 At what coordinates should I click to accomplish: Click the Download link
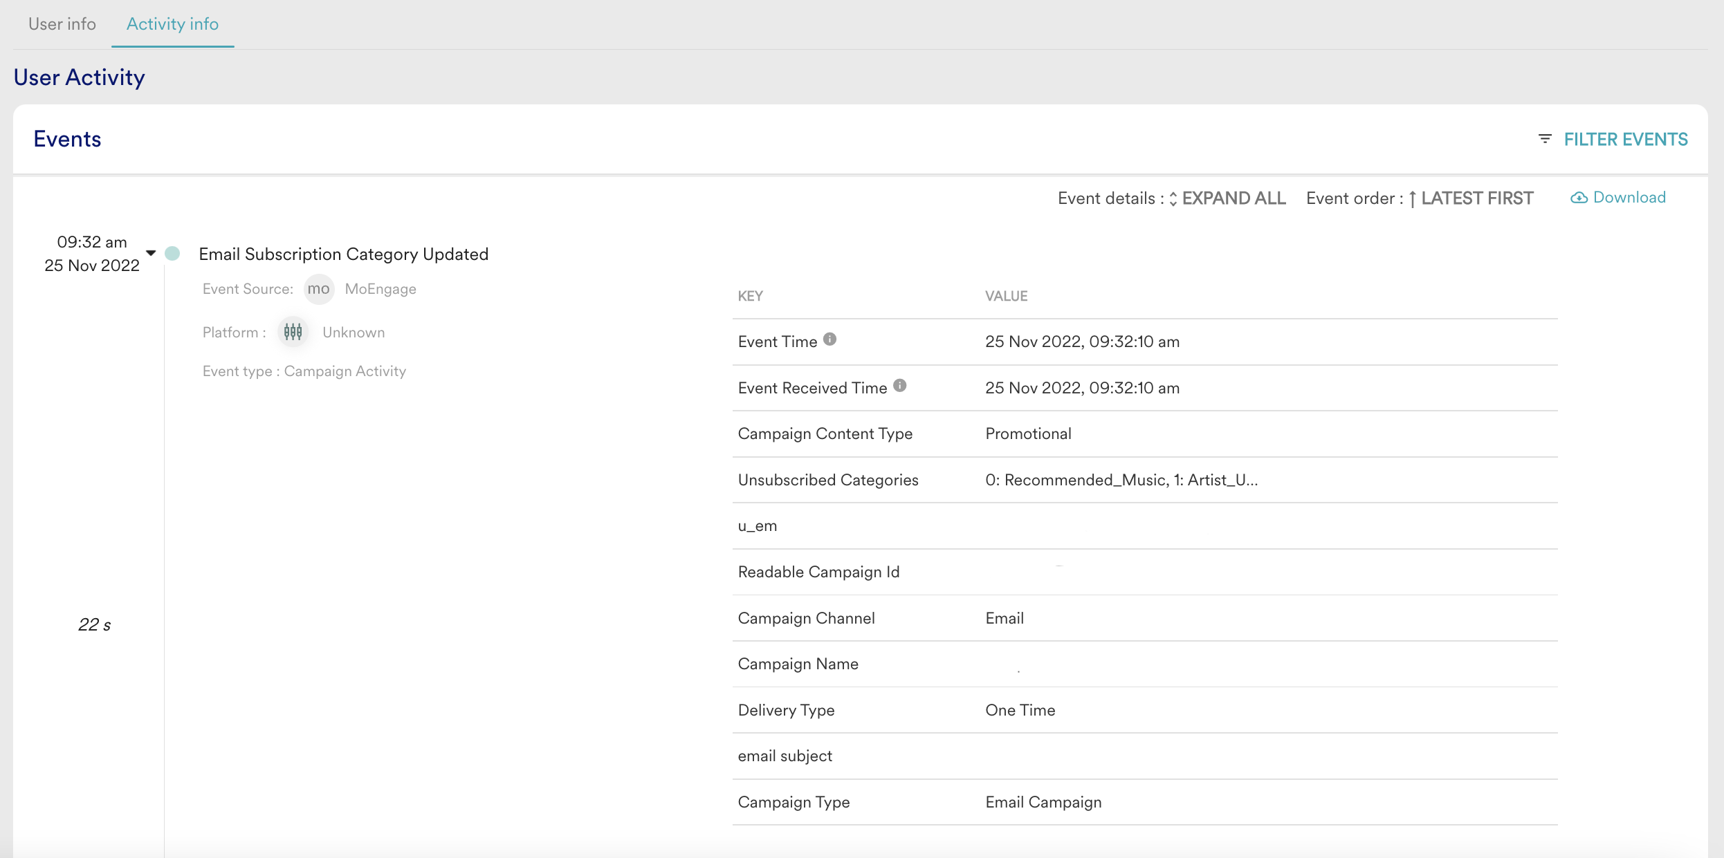click(1629, 198)
